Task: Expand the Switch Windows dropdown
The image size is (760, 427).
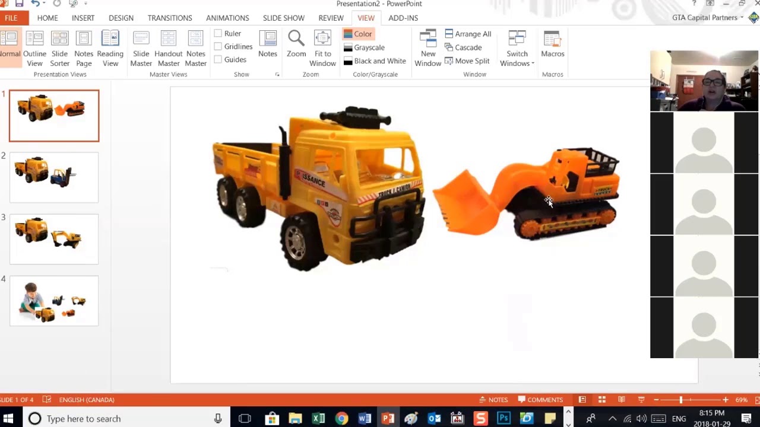Action: 517,48
